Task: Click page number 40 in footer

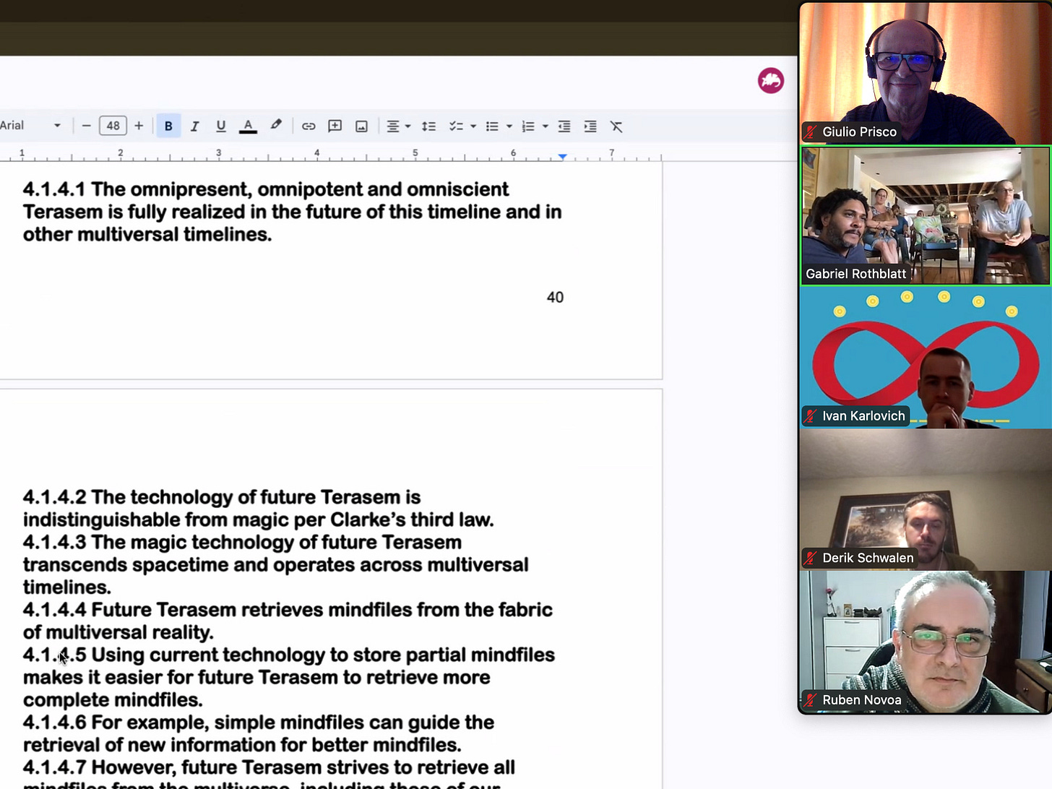Action: [x=555, y=298]
